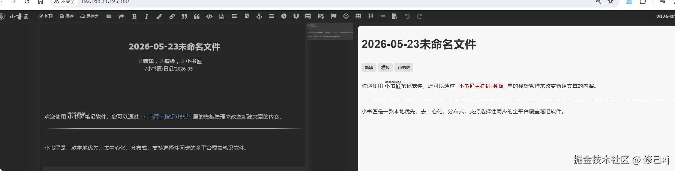
Task: Click editor line starting 小书匠是一款本地优先
Action: pos(146,148)
